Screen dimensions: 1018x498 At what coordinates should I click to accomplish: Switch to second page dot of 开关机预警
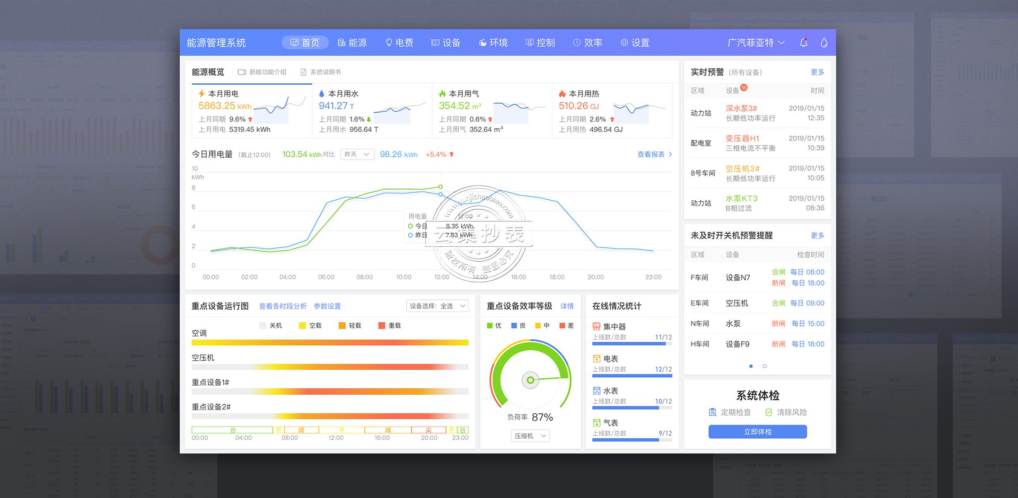tap(765, 366)
